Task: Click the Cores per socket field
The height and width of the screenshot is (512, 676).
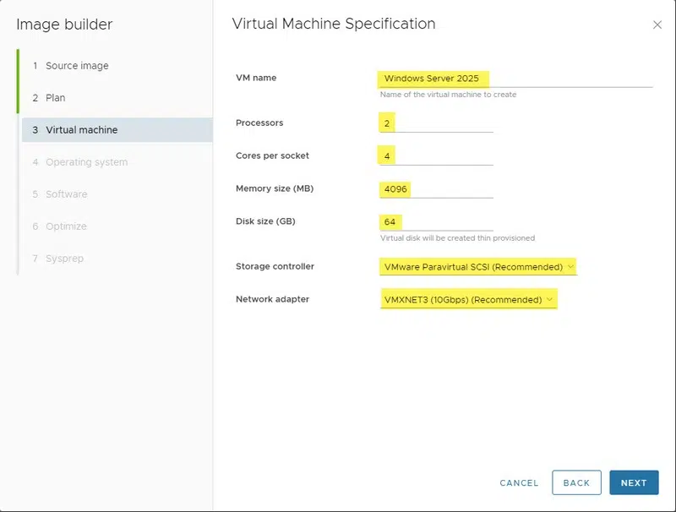Action: 436,156
